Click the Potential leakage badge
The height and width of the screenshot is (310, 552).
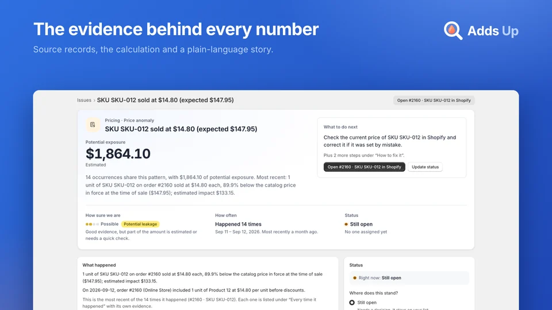[x=140, y=224]
